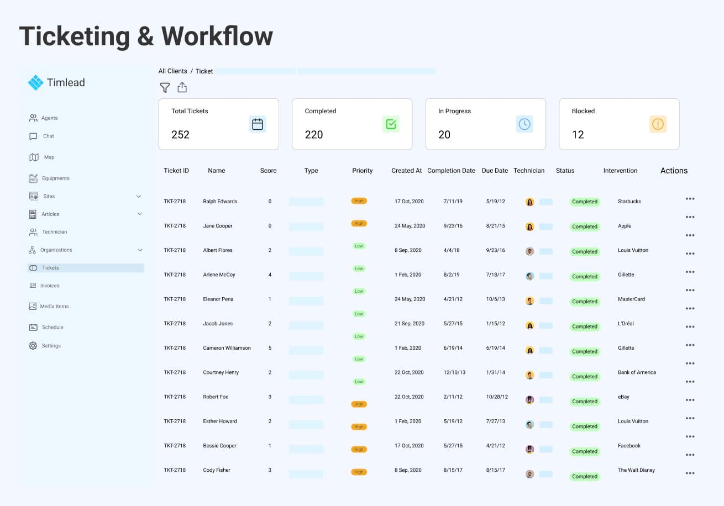Click the High priority badge for Jane Cooper
724x506 pixels.
pos(359,223)
